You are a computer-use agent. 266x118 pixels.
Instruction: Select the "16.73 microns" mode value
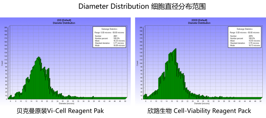pyautogui.click(x=254, y=46)
